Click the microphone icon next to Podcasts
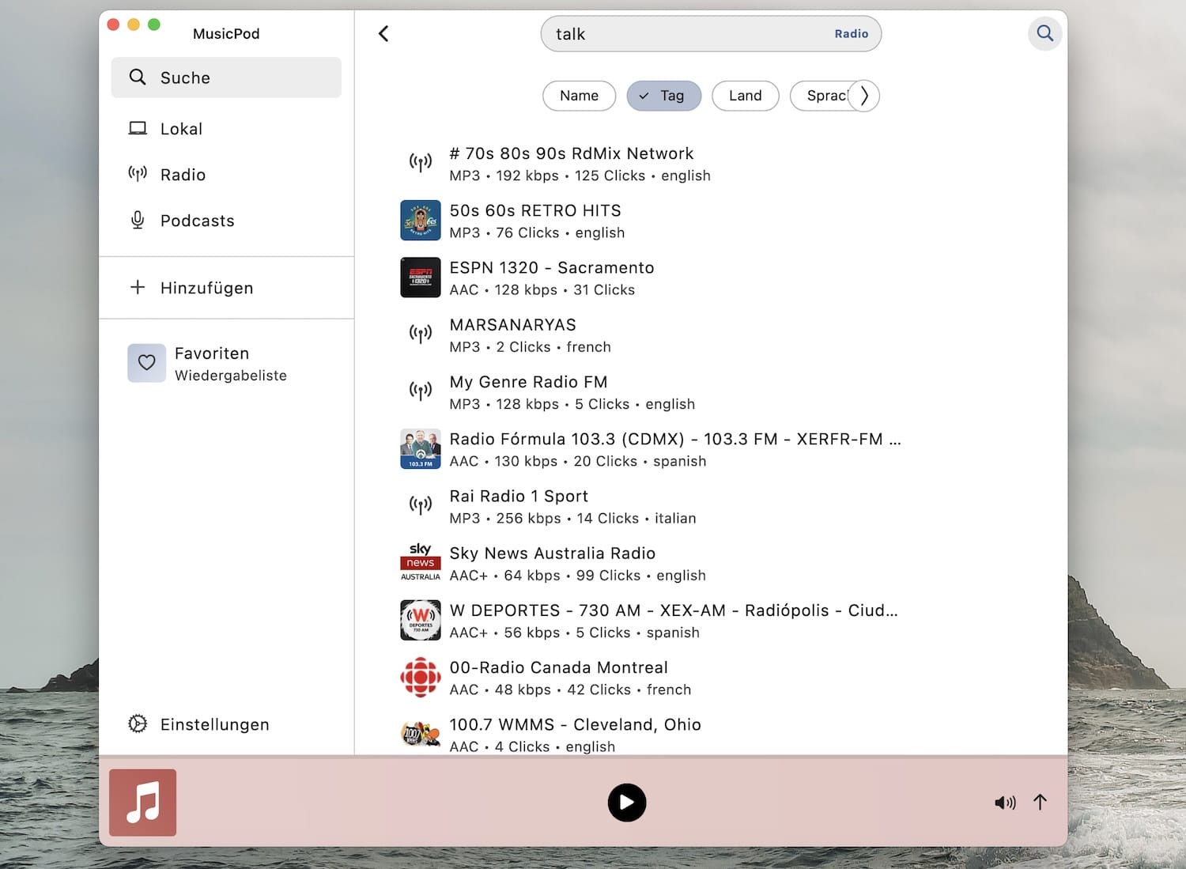 (138, 220)
